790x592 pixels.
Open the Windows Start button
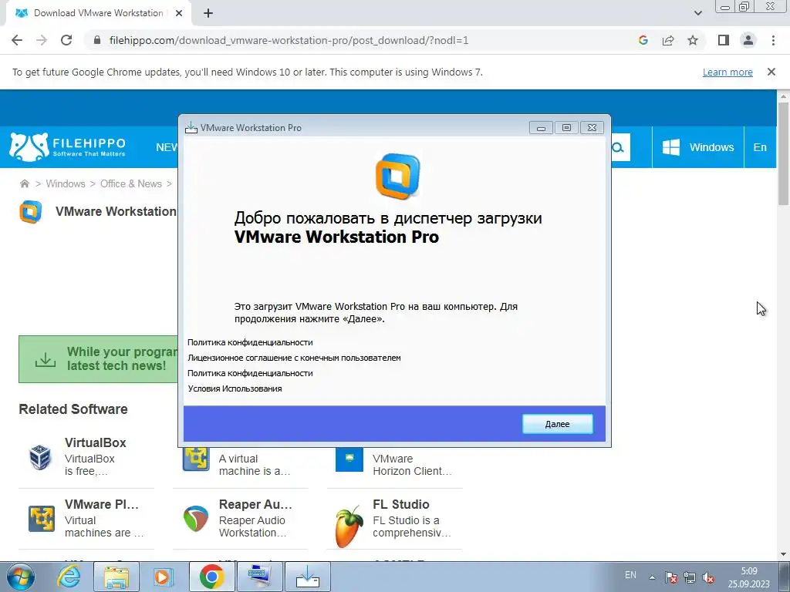point(21,577)
